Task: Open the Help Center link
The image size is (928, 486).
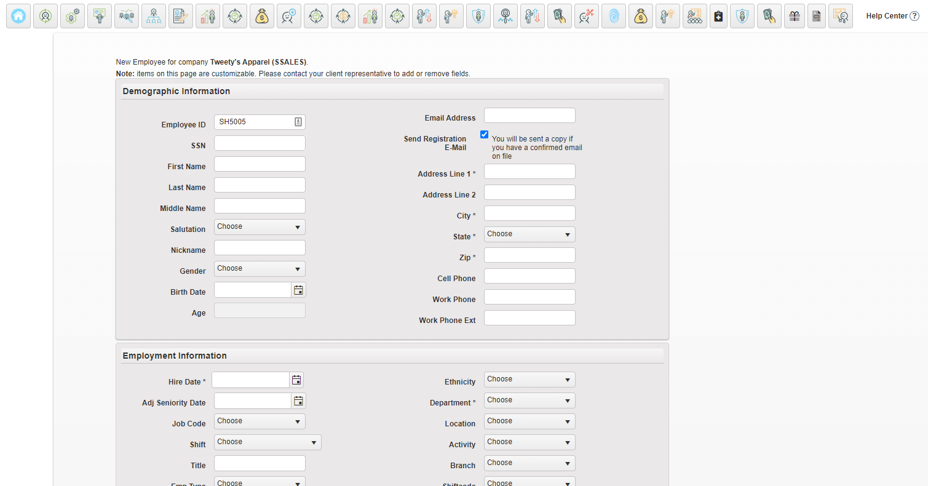Action: [887, 16]
